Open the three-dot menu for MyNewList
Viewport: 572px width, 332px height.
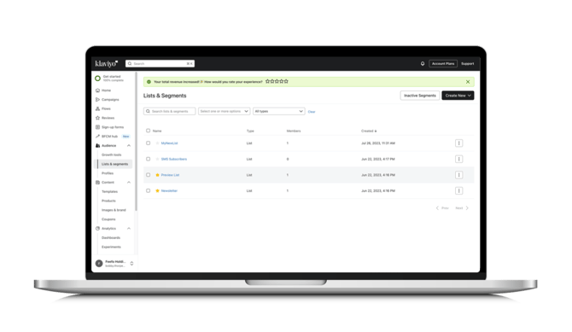pyautogui.click(x=459, y=143)
